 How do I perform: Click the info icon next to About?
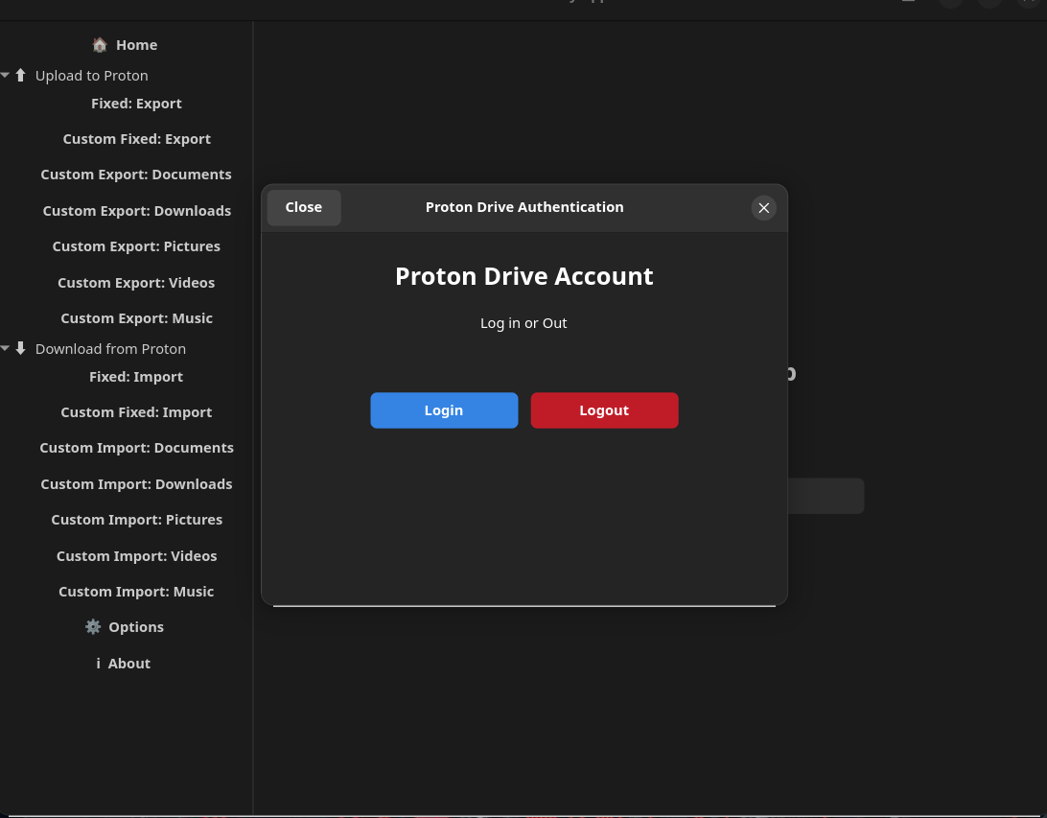[98, 663]
